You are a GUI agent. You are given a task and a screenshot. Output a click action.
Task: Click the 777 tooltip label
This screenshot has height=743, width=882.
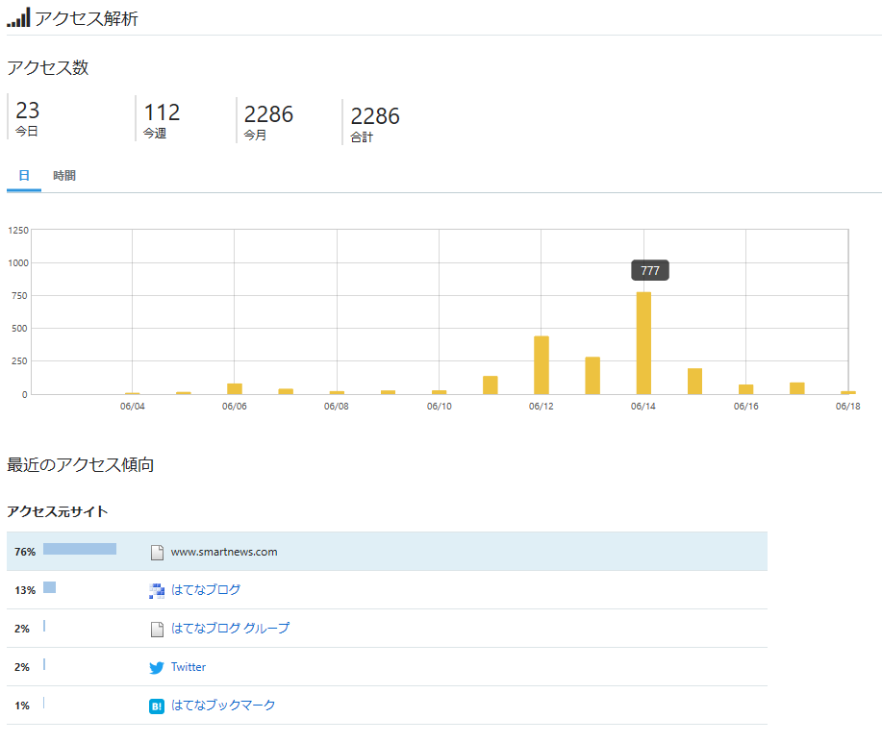[x=650, y=270]
